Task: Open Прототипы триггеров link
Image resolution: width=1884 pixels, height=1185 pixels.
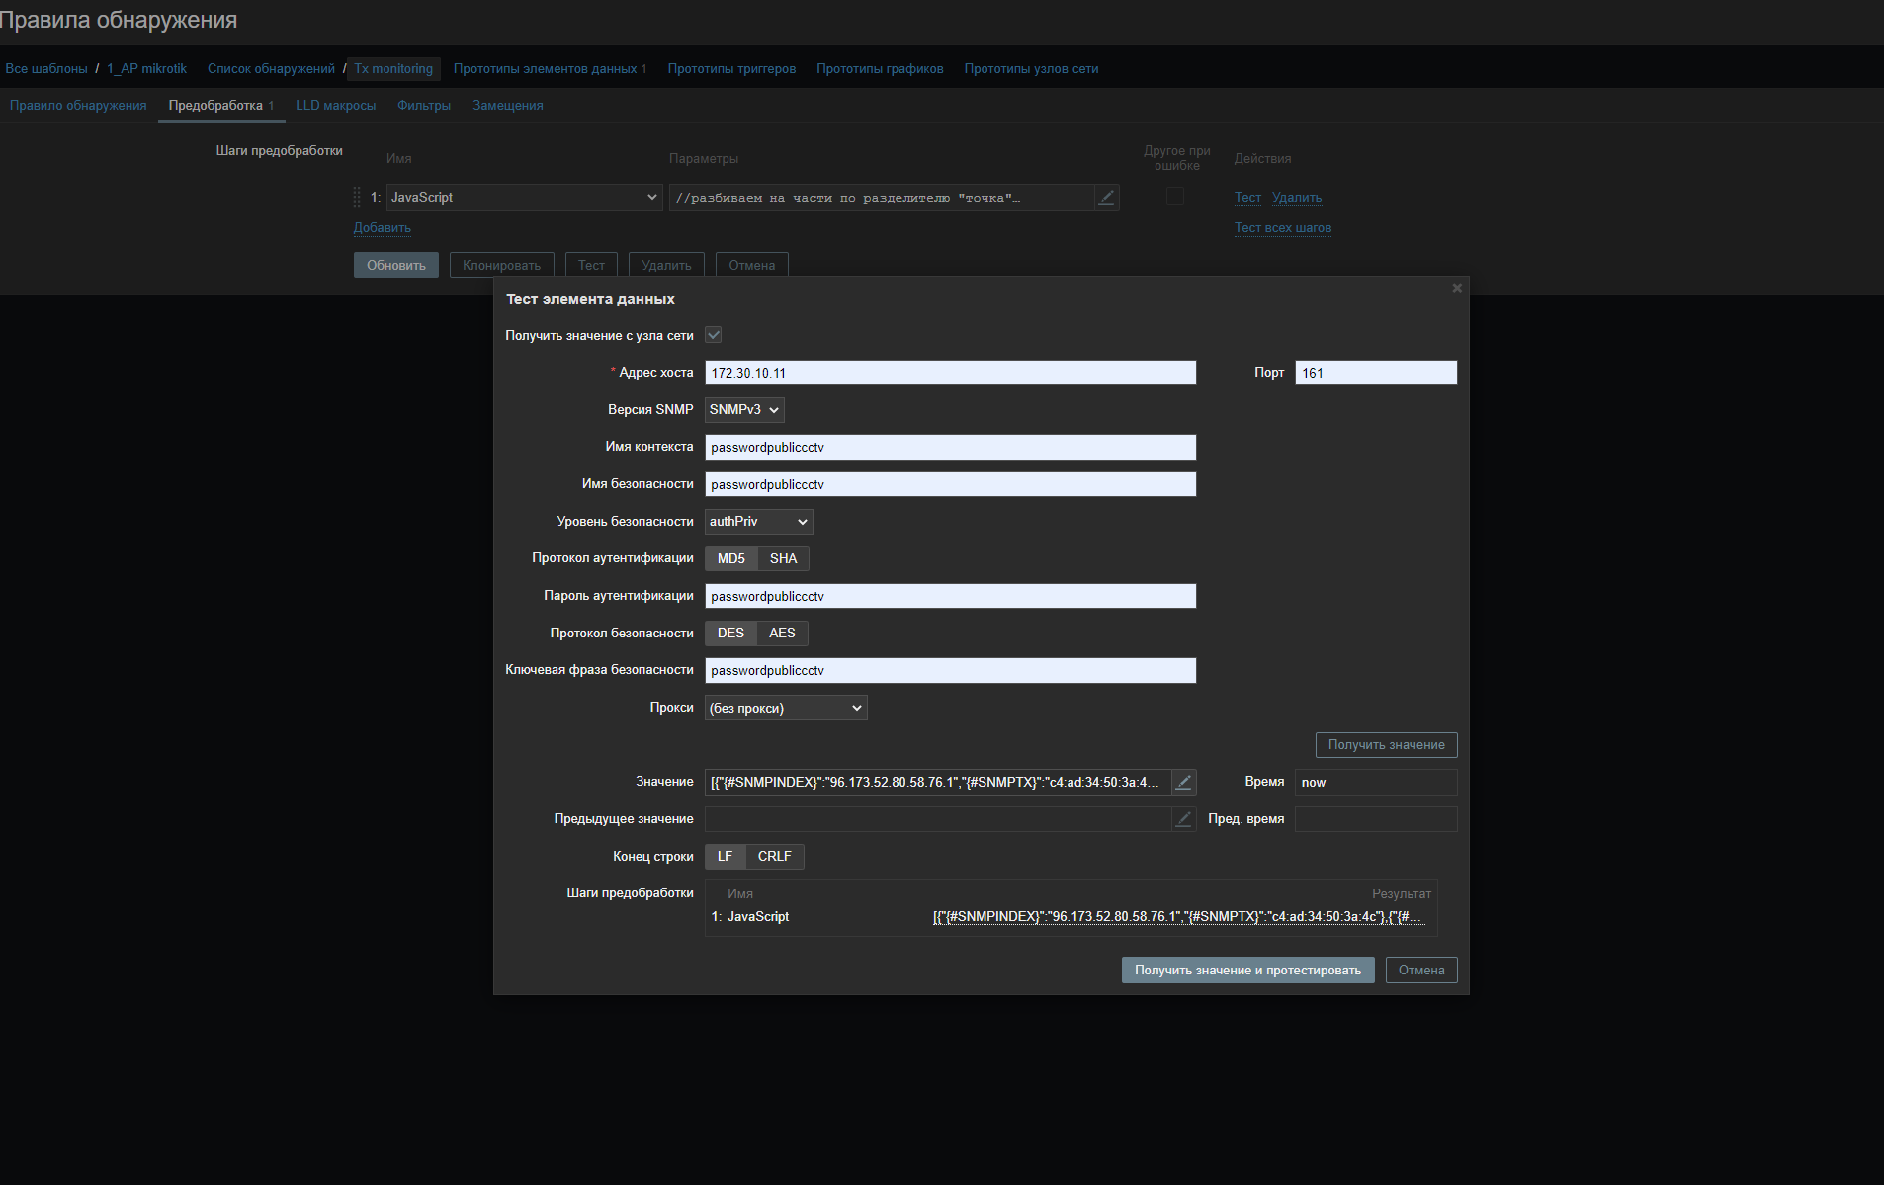Action: click(731, 69)
